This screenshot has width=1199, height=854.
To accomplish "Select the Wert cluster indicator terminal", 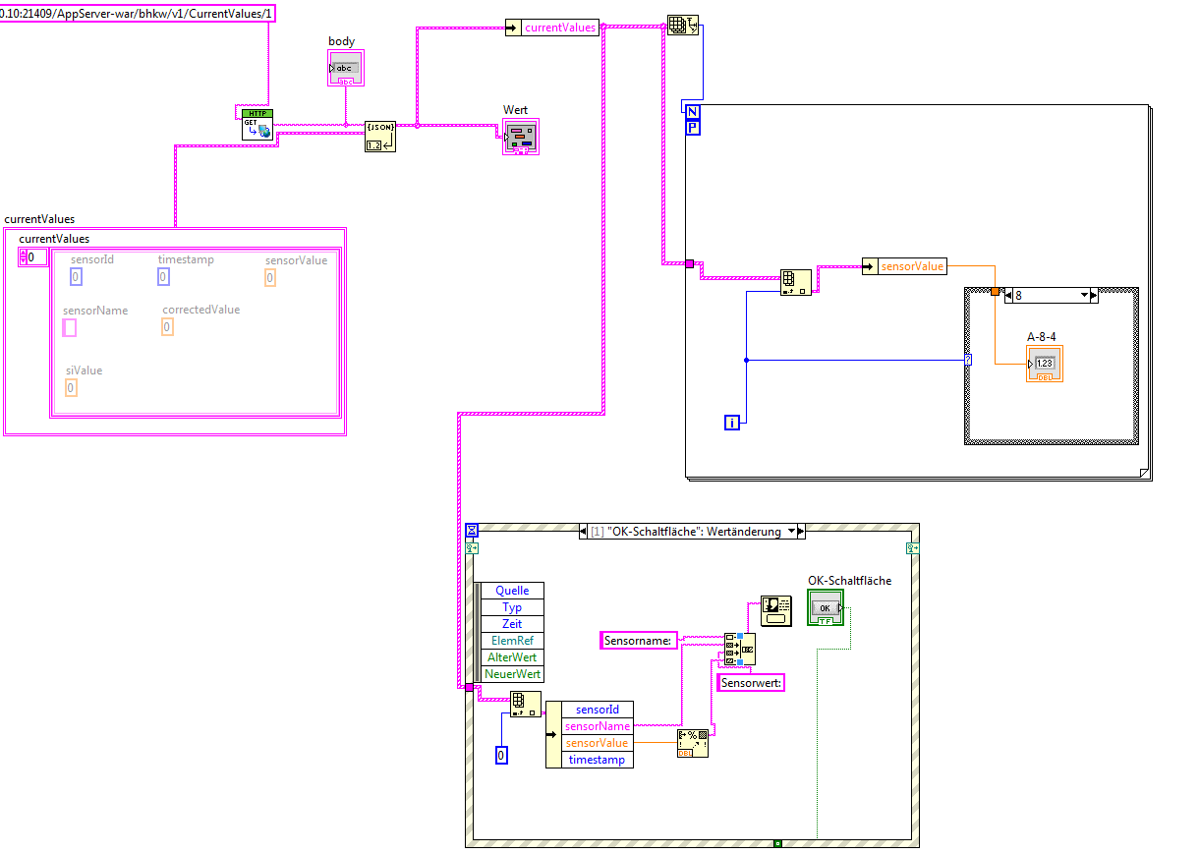I will click(520, 137).
